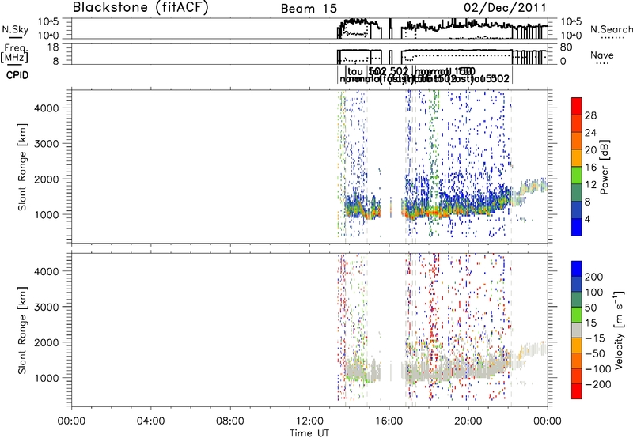Click the '80' tick on the Nave scale
The height and width of the screenshot is (438, 633).
point(566,47)
